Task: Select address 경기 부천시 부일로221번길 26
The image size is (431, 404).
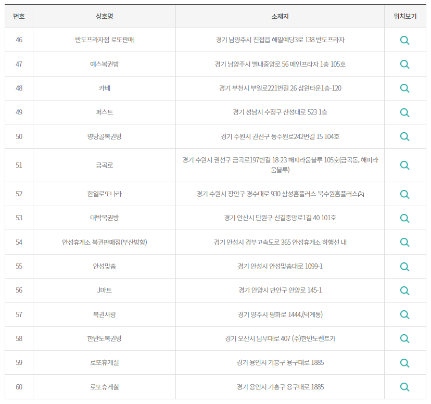Action: [x=258, y=88]
